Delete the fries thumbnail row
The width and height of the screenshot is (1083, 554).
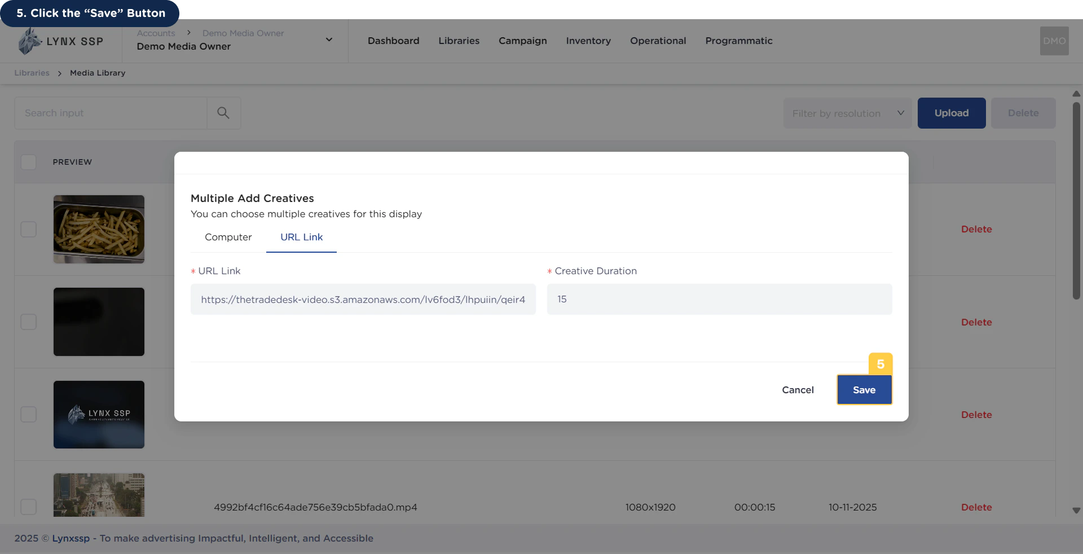976,229
